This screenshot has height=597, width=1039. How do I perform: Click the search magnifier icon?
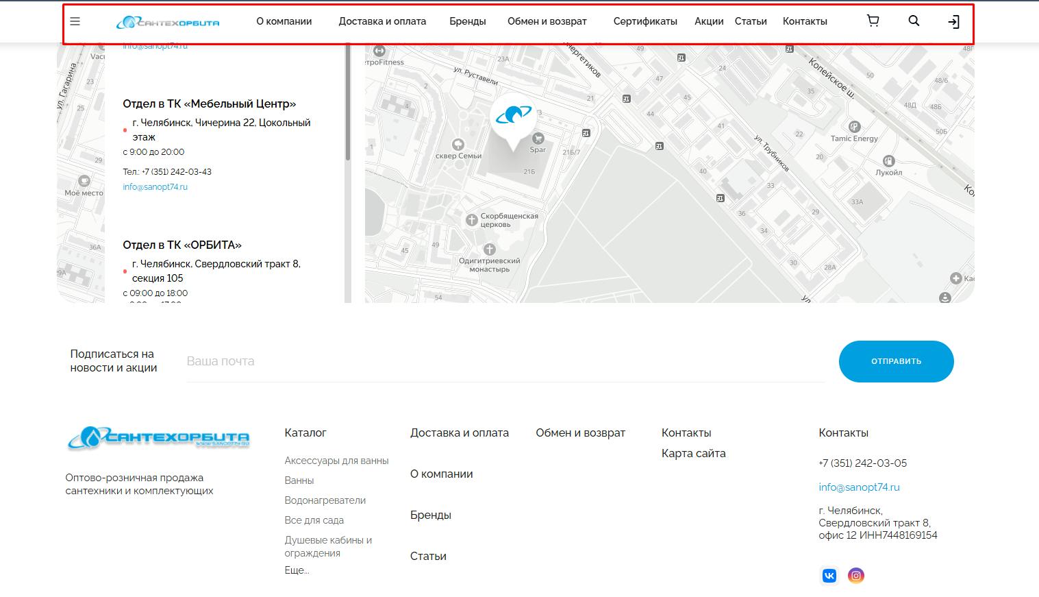(x=914, y=21)
